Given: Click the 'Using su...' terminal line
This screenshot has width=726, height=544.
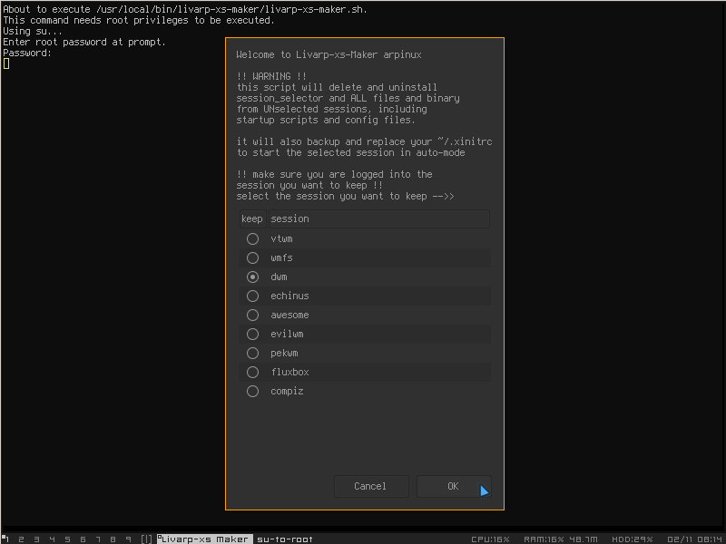Looking at the screenshot, I should pyautogui.click(x=33, y=31).
